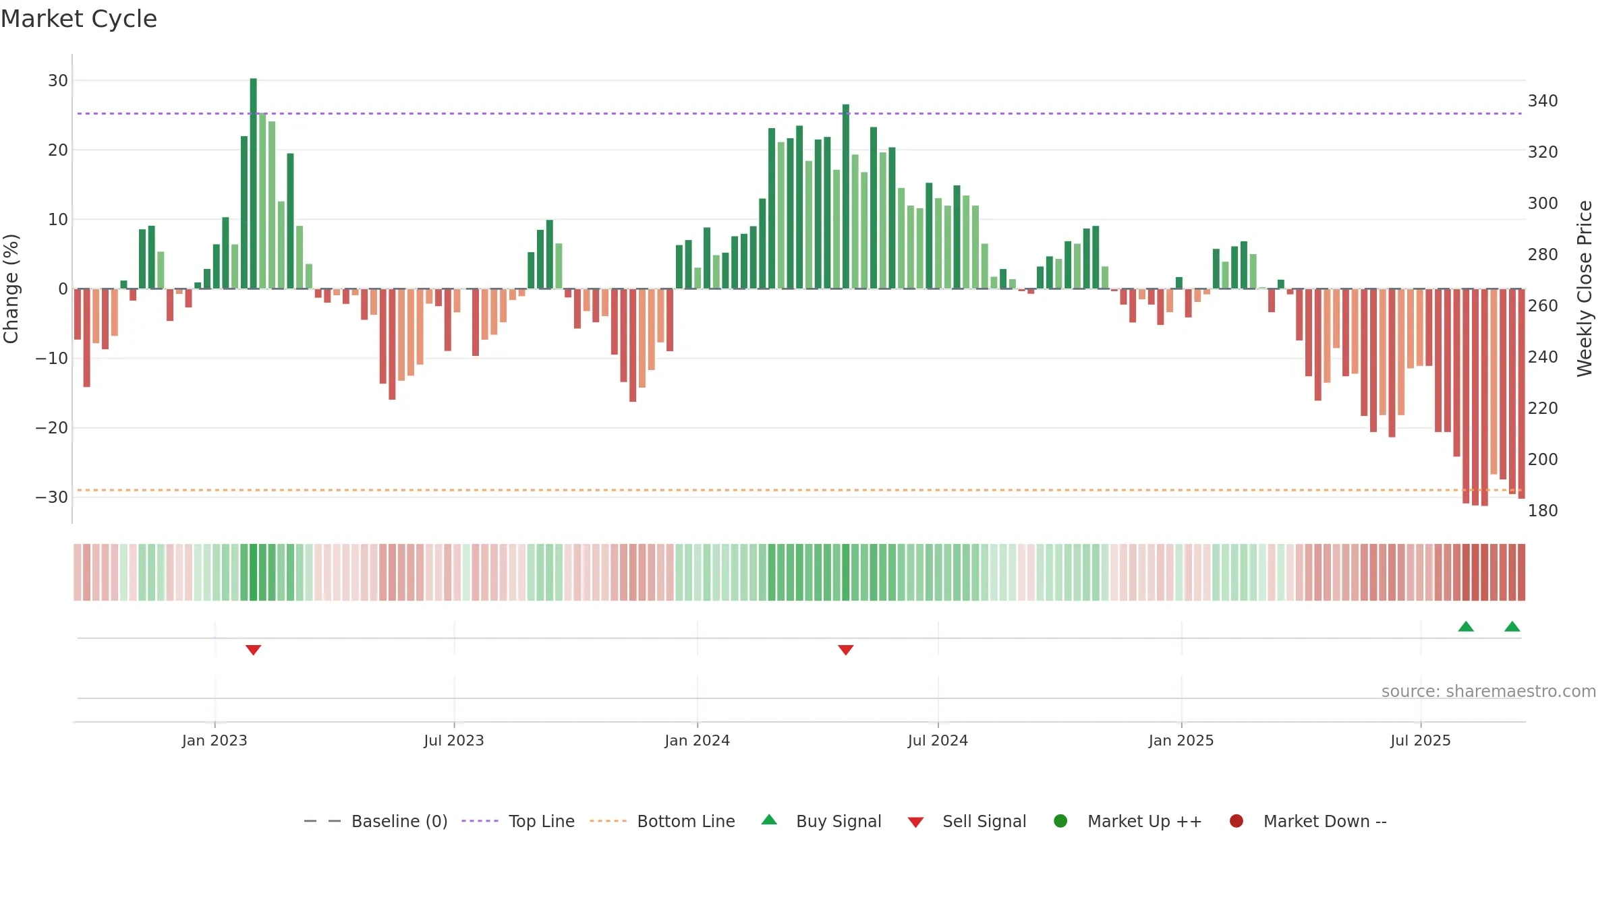
Task: Click the Jul 2025 axis label
Action: (1421, 740)
